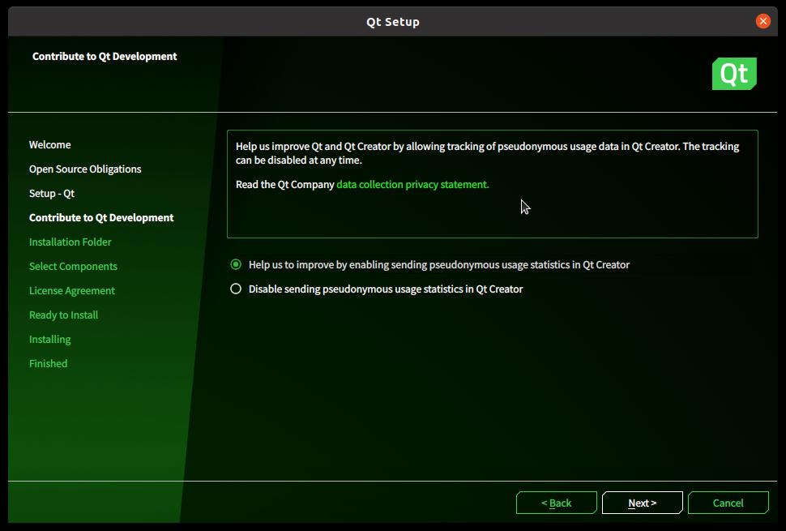Image resolution: width=786 pixels, height=531 pixels.
Task: Click the Installing step
Action: pos(49,340)
